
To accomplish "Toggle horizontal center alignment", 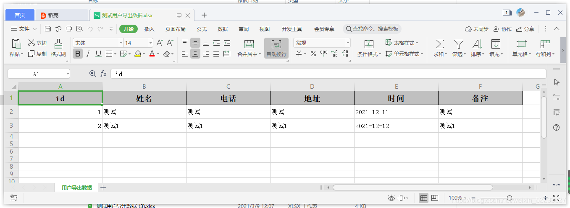I will (195, 54).
